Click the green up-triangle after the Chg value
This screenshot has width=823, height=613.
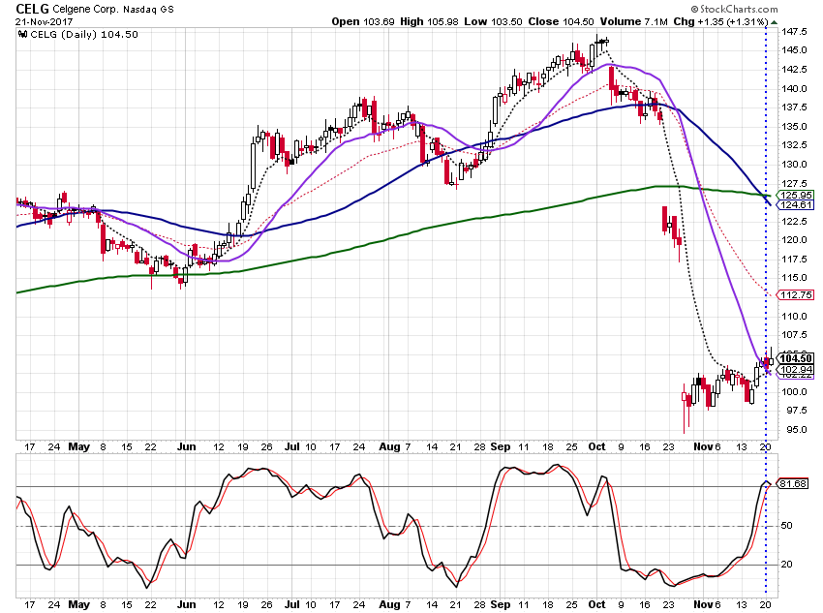pos(775,22)
